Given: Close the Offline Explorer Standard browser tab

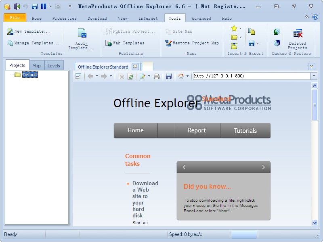Looking at the screenshot, I should pyautogui.click(x=135, y=67).
